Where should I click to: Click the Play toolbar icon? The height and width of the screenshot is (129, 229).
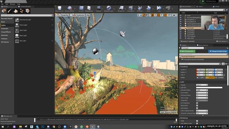[159, 8]
